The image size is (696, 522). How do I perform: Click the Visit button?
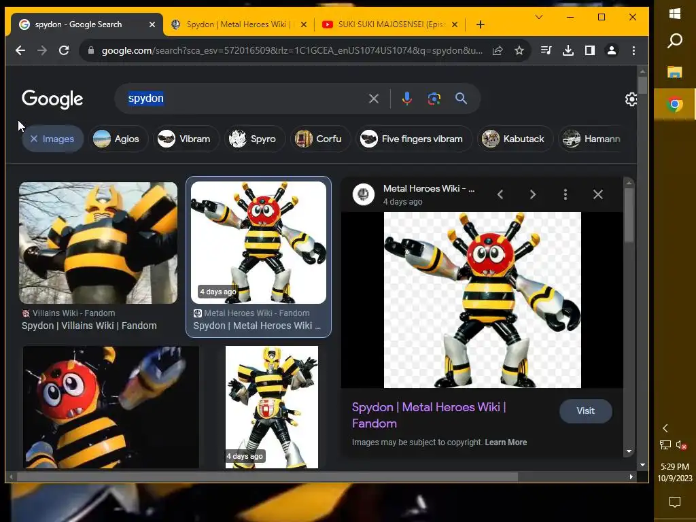(x=585, y=411)
